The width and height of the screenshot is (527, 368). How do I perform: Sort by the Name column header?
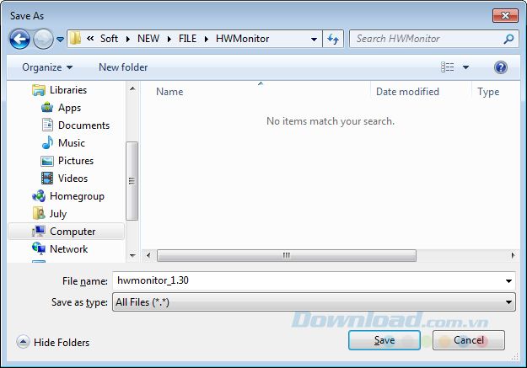click(x=169, y=92)
